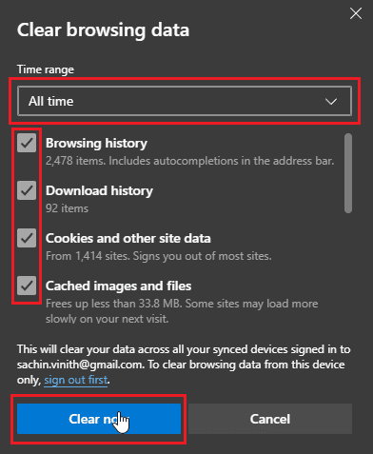This screenshot has height=454, width=373.
Task: Click the scrollbar track below the thumb
Action: [x=348, y=268]
